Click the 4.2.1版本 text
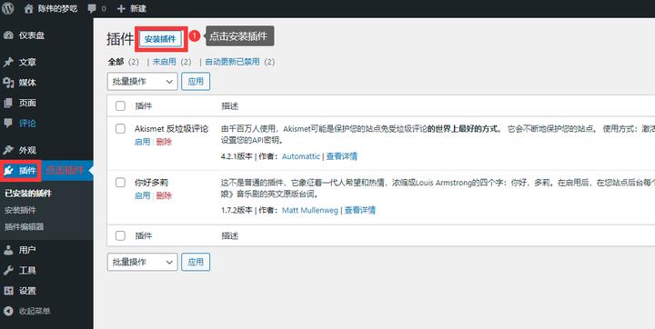The image size is (655, 329). click(237, 156)
